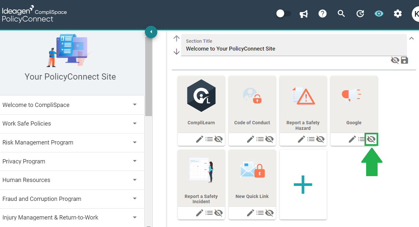The image size is (419, 227).
Task: Edit the New Quick Link tile
Action: pyautogui.click(x=250, y=213)
